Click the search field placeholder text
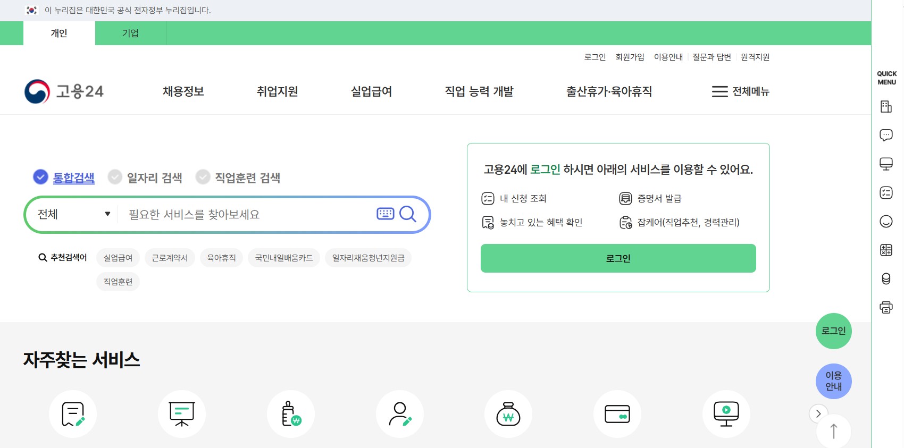Image resolution: width=904 pixels, height=448 pixels. tap(194, 214)
